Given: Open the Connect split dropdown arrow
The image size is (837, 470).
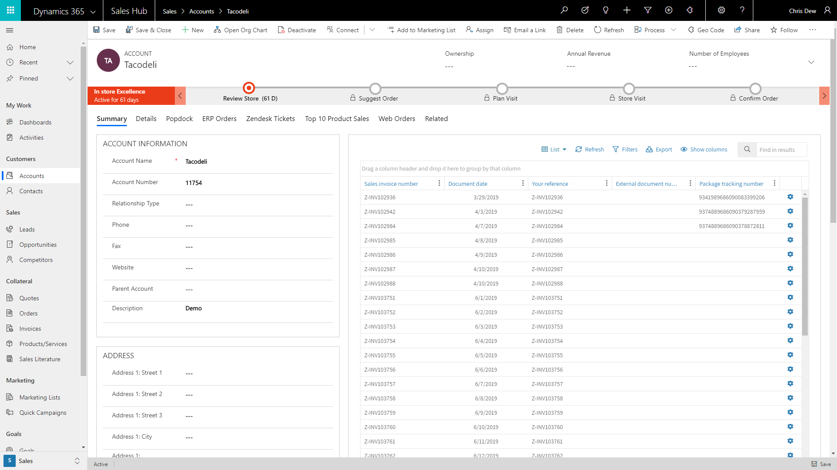Looking at the screenshot, I should point(372,30).
